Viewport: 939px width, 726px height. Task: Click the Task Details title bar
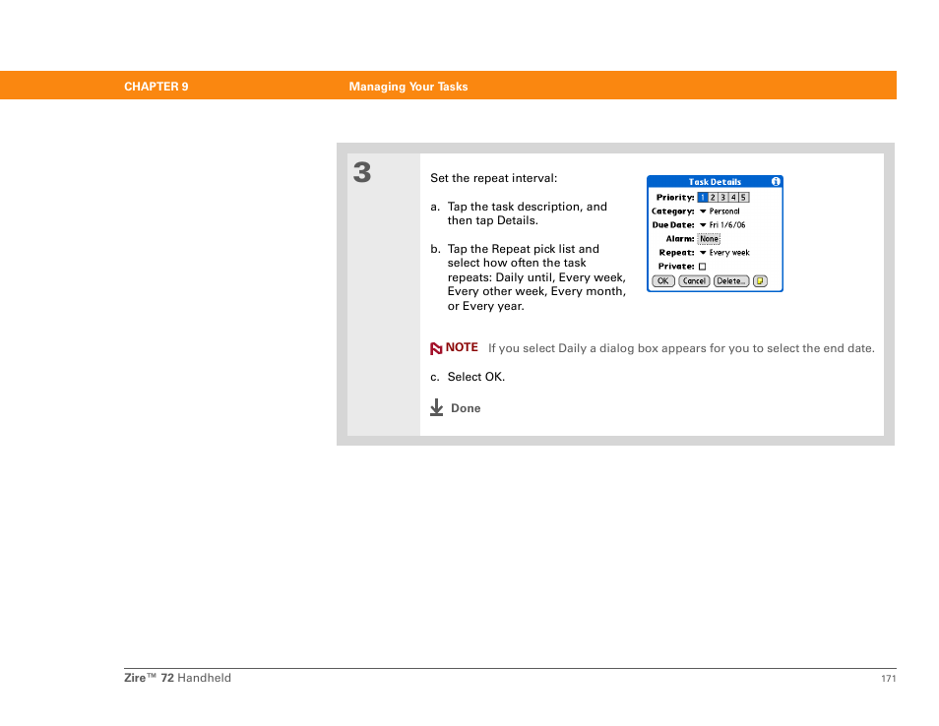[715, 181]
